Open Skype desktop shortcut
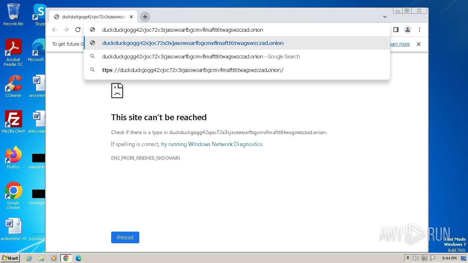Image resolution: width=468 pixels, height=263 pixels. tap(39, 15)
